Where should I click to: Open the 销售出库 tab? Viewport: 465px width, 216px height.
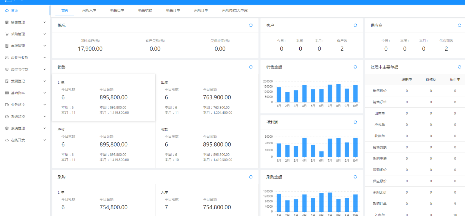click(x=117, y=10)
